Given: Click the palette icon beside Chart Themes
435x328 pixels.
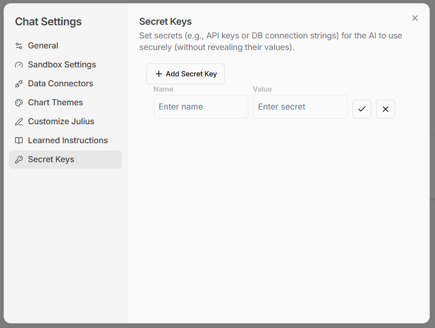Looking at the screenshot, I should pyautogui.click(x=19, y=103).
